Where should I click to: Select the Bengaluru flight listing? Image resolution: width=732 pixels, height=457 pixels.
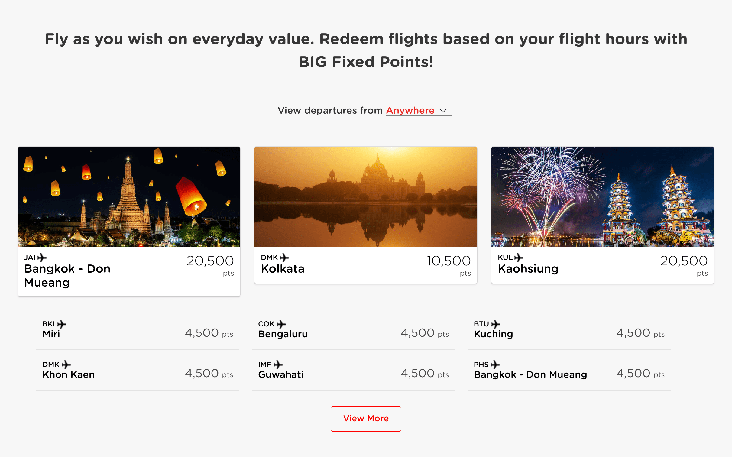(354, 330)
